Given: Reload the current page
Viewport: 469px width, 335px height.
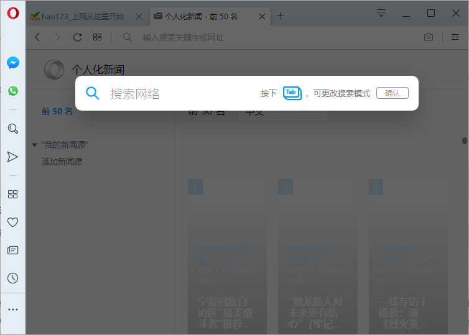Looking at the screenshot, I should click(78, 37).
